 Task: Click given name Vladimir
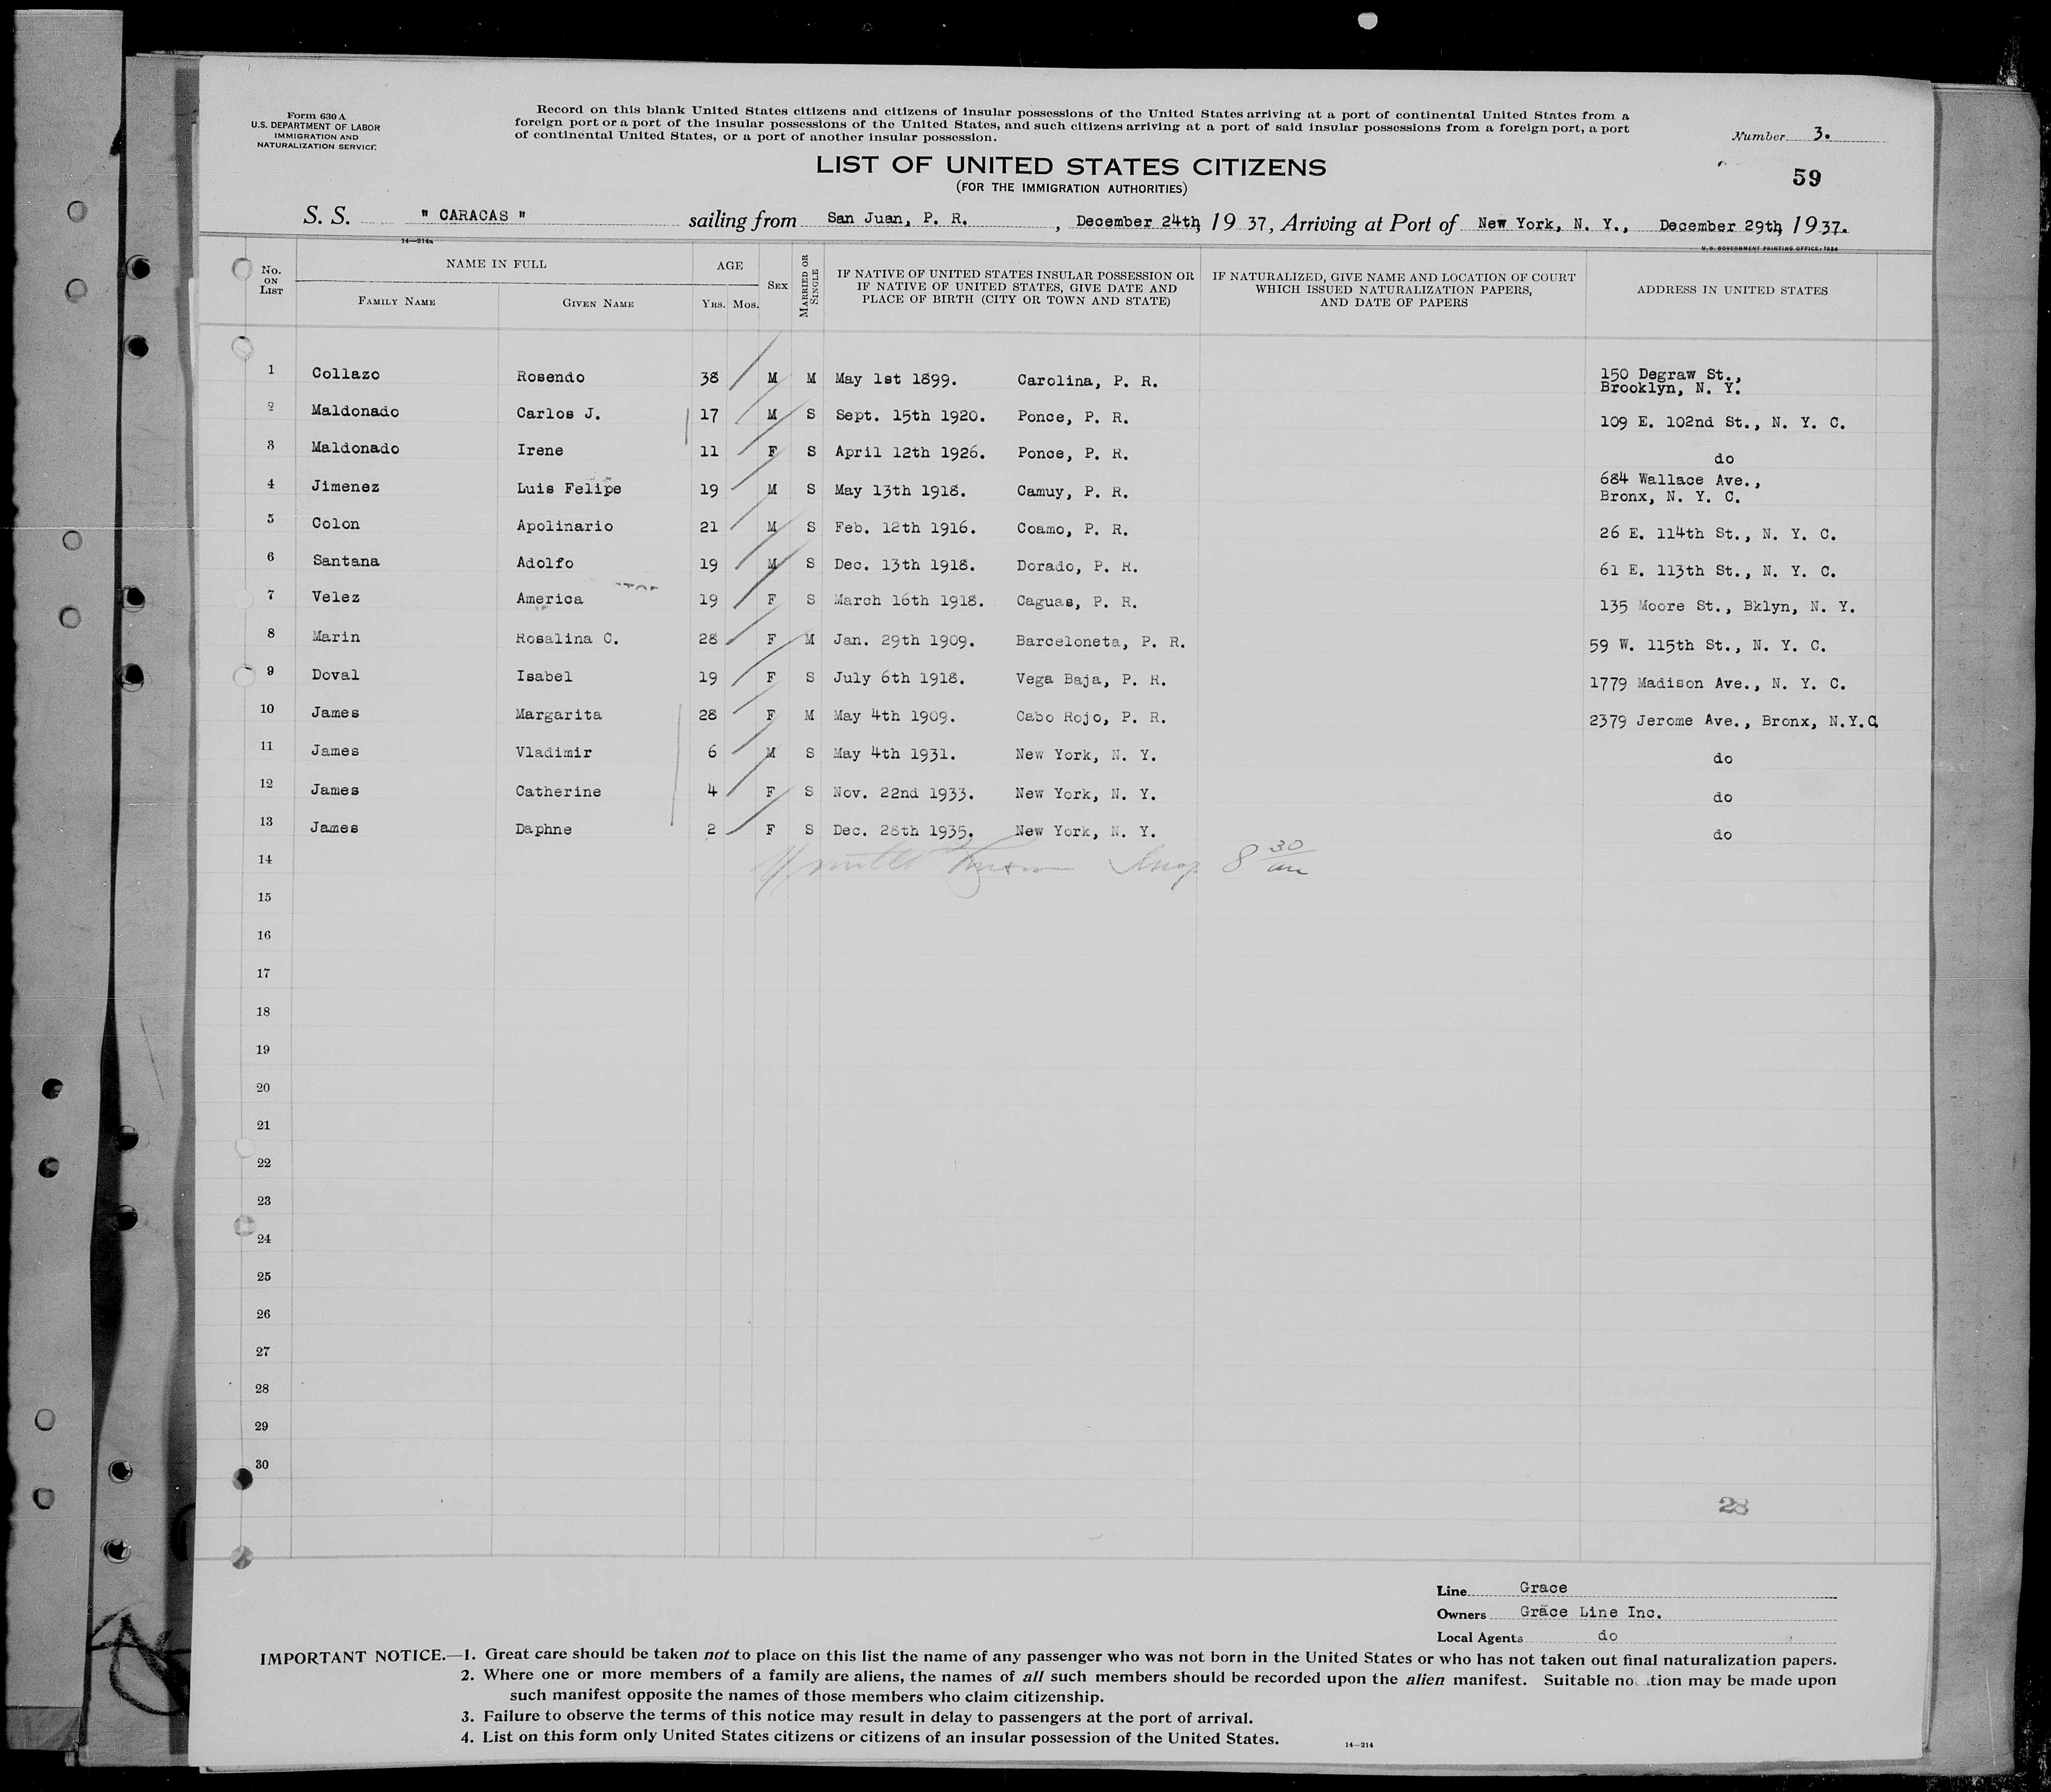[553, 753]
